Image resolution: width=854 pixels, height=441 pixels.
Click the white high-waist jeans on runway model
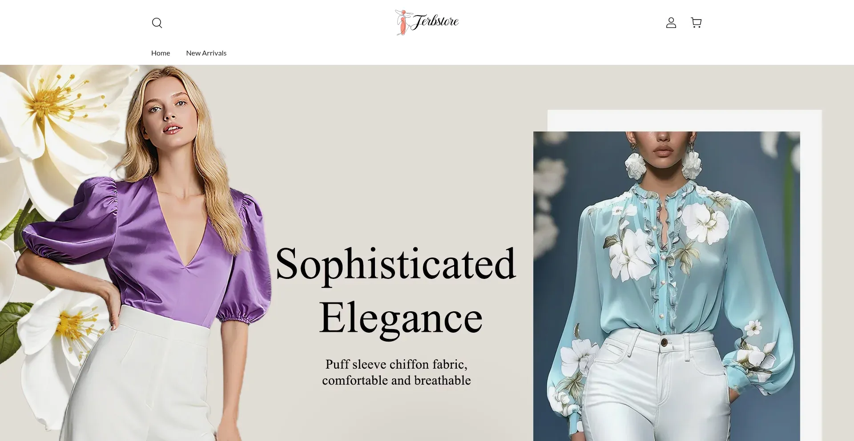coord(657,386)
